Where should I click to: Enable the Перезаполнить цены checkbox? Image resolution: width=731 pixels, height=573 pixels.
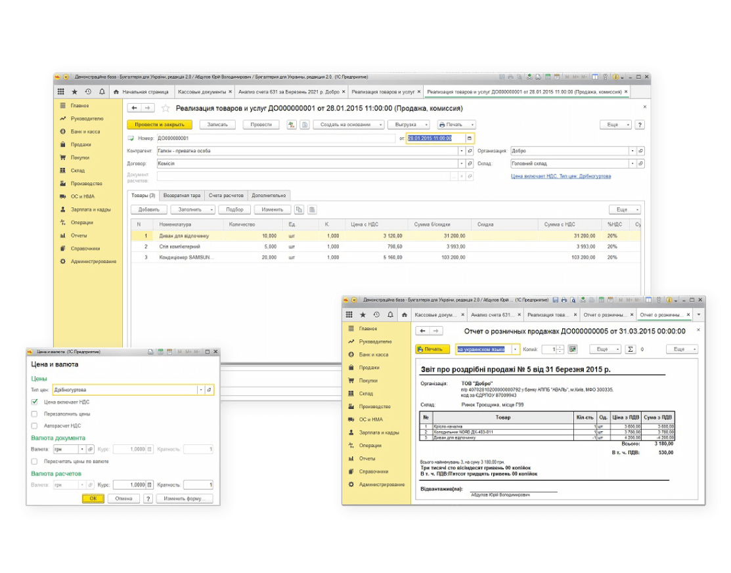pos(35,414)
